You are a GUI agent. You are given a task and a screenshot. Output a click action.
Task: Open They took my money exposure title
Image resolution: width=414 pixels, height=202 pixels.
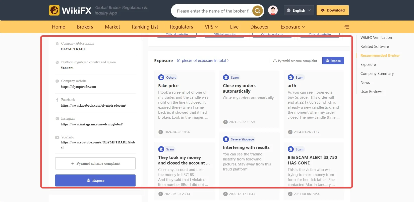pos(184,160)
